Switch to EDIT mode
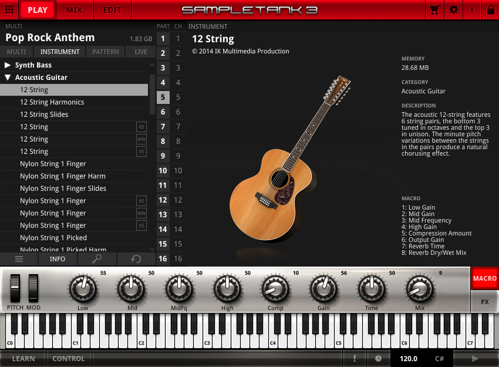This screenshot has height=367, width=499. [112, 10]
